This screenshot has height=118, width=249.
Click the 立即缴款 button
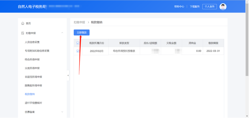[82, 32]
